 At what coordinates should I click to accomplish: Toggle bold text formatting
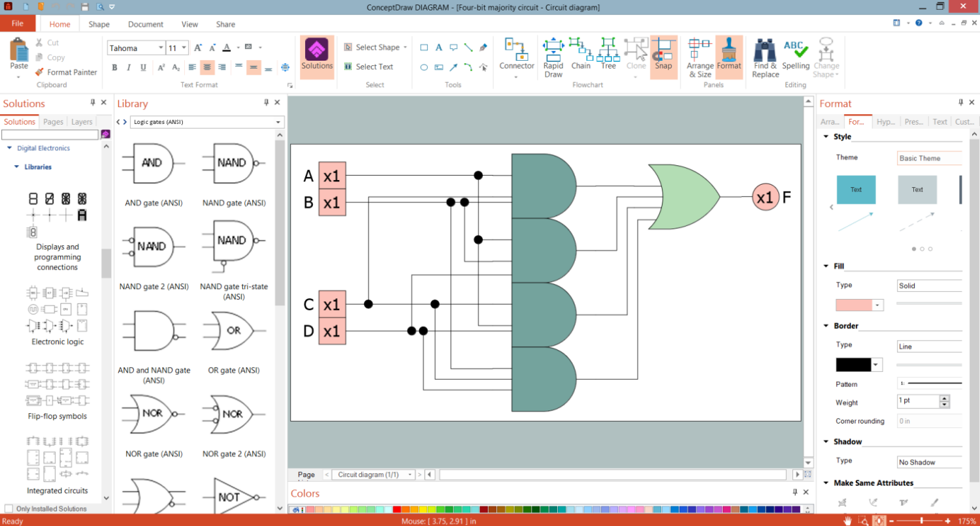(x=114, y=67)
